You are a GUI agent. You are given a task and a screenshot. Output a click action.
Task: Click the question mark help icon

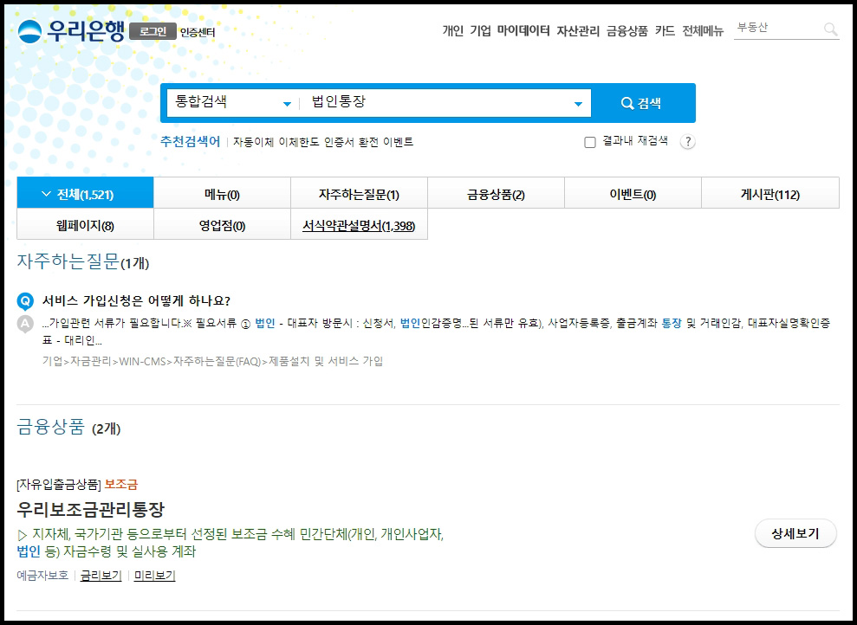(687, 142)
